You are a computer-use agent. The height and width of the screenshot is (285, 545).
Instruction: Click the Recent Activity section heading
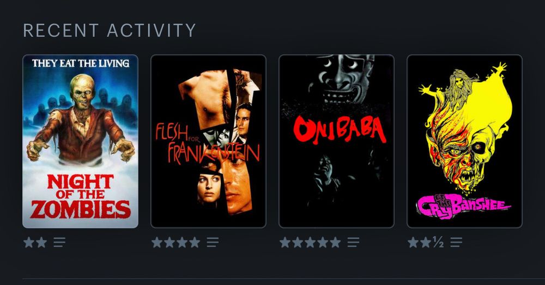click(x=110, y=30)
